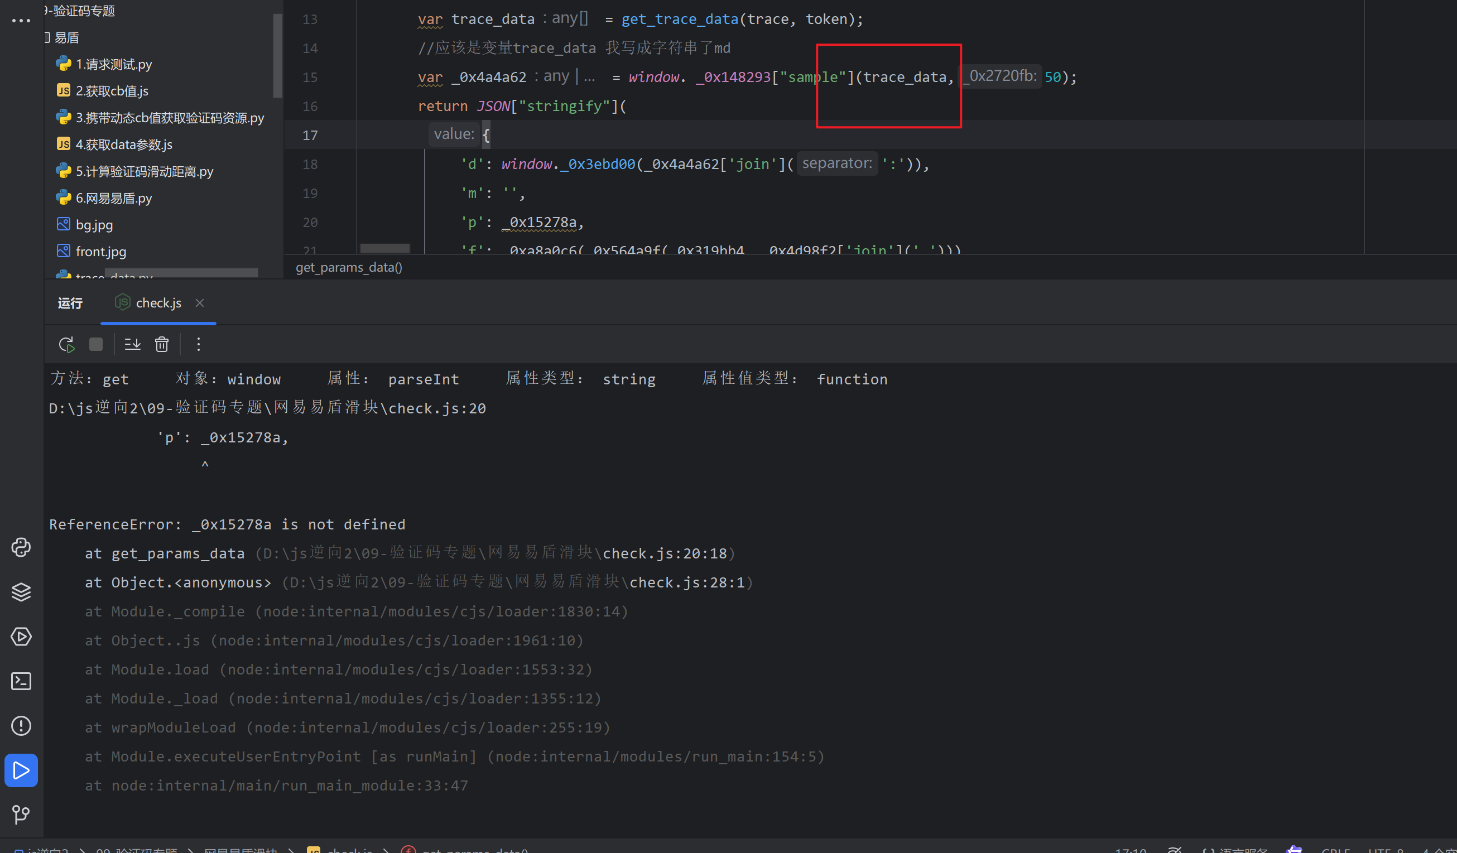This screenshot has width=1457, height=853.
Task: Open 1.请求测试.py in project tree
Action: click(x=114, y=64)
